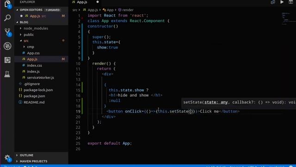
Task: Click the 'super();' statement
Action: tap(102, 37)
